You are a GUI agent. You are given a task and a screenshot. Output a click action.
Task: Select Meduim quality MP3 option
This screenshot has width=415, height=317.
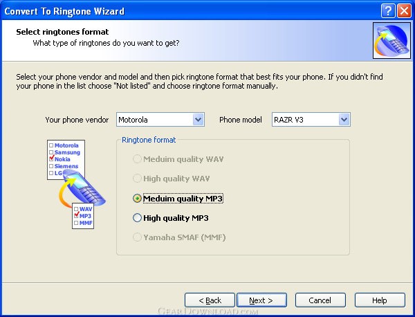coord(178,199)
